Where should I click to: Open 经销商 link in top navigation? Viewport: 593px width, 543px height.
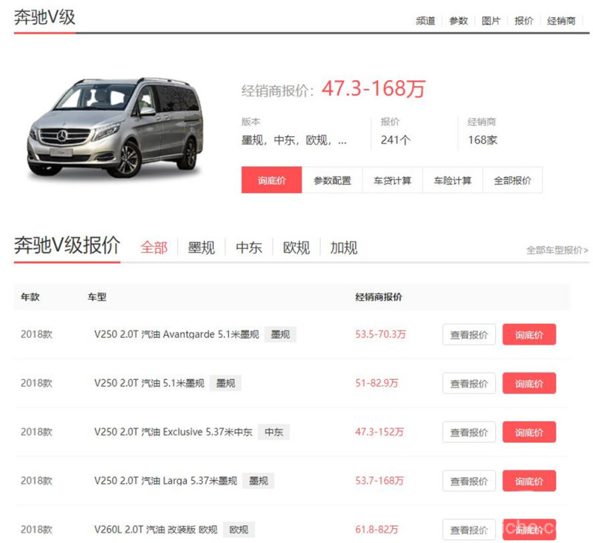click(561, 21)
